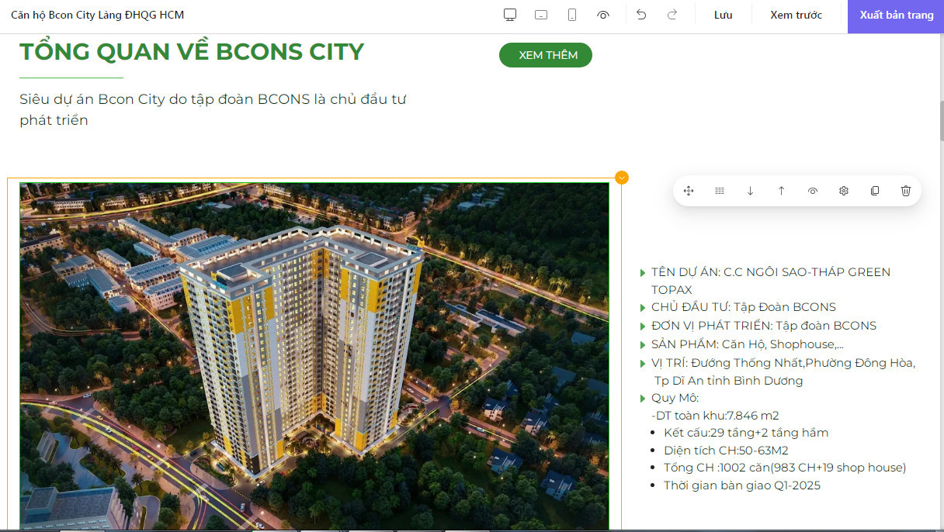Click the green XEM THÊM button
This screenshot has height=532, width=944.
[546, 55]
